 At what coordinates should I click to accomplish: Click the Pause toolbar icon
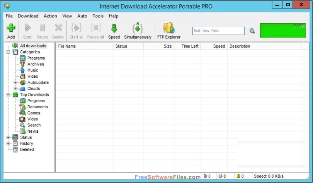(43, 28)
